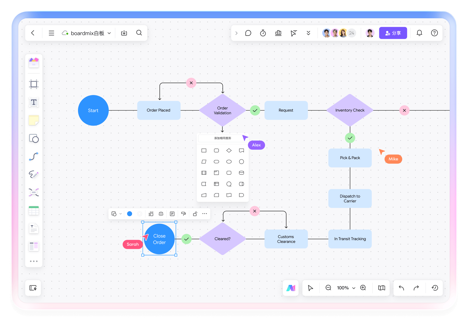
Task: Expand the 100% zoom level dropdown
Action: (354, 288)
